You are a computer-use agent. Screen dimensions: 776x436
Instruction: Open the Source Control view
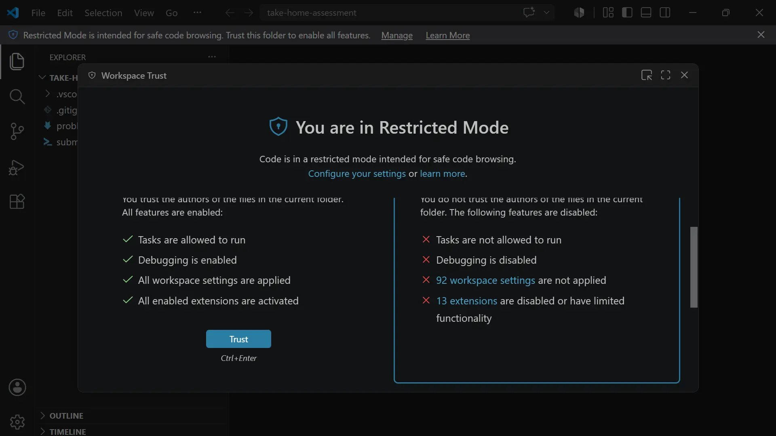click(x=17, y=131)
